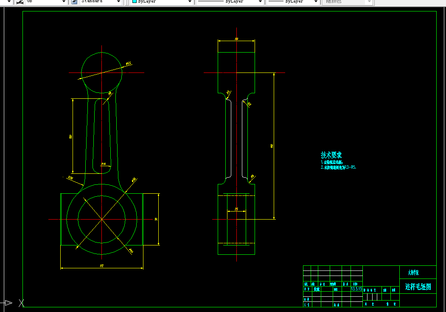The width and height of the screenshot is (446, 312).
Task: Select the 112 width dimension text
Action: coord(101,266)
